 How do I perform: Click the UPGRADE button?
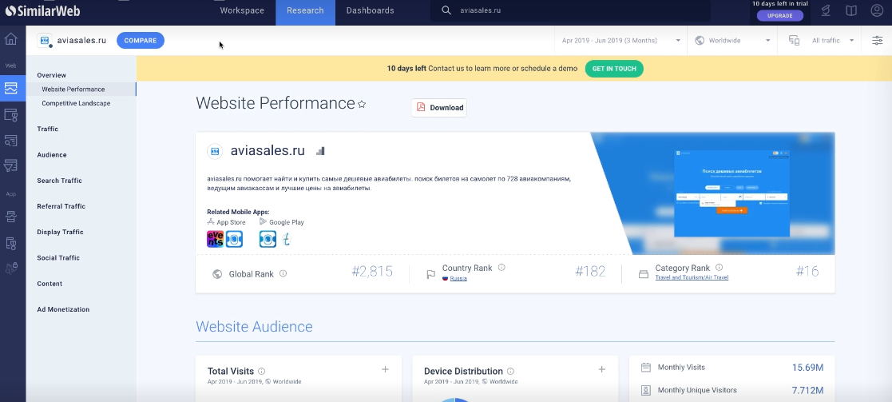coord(780,15)
